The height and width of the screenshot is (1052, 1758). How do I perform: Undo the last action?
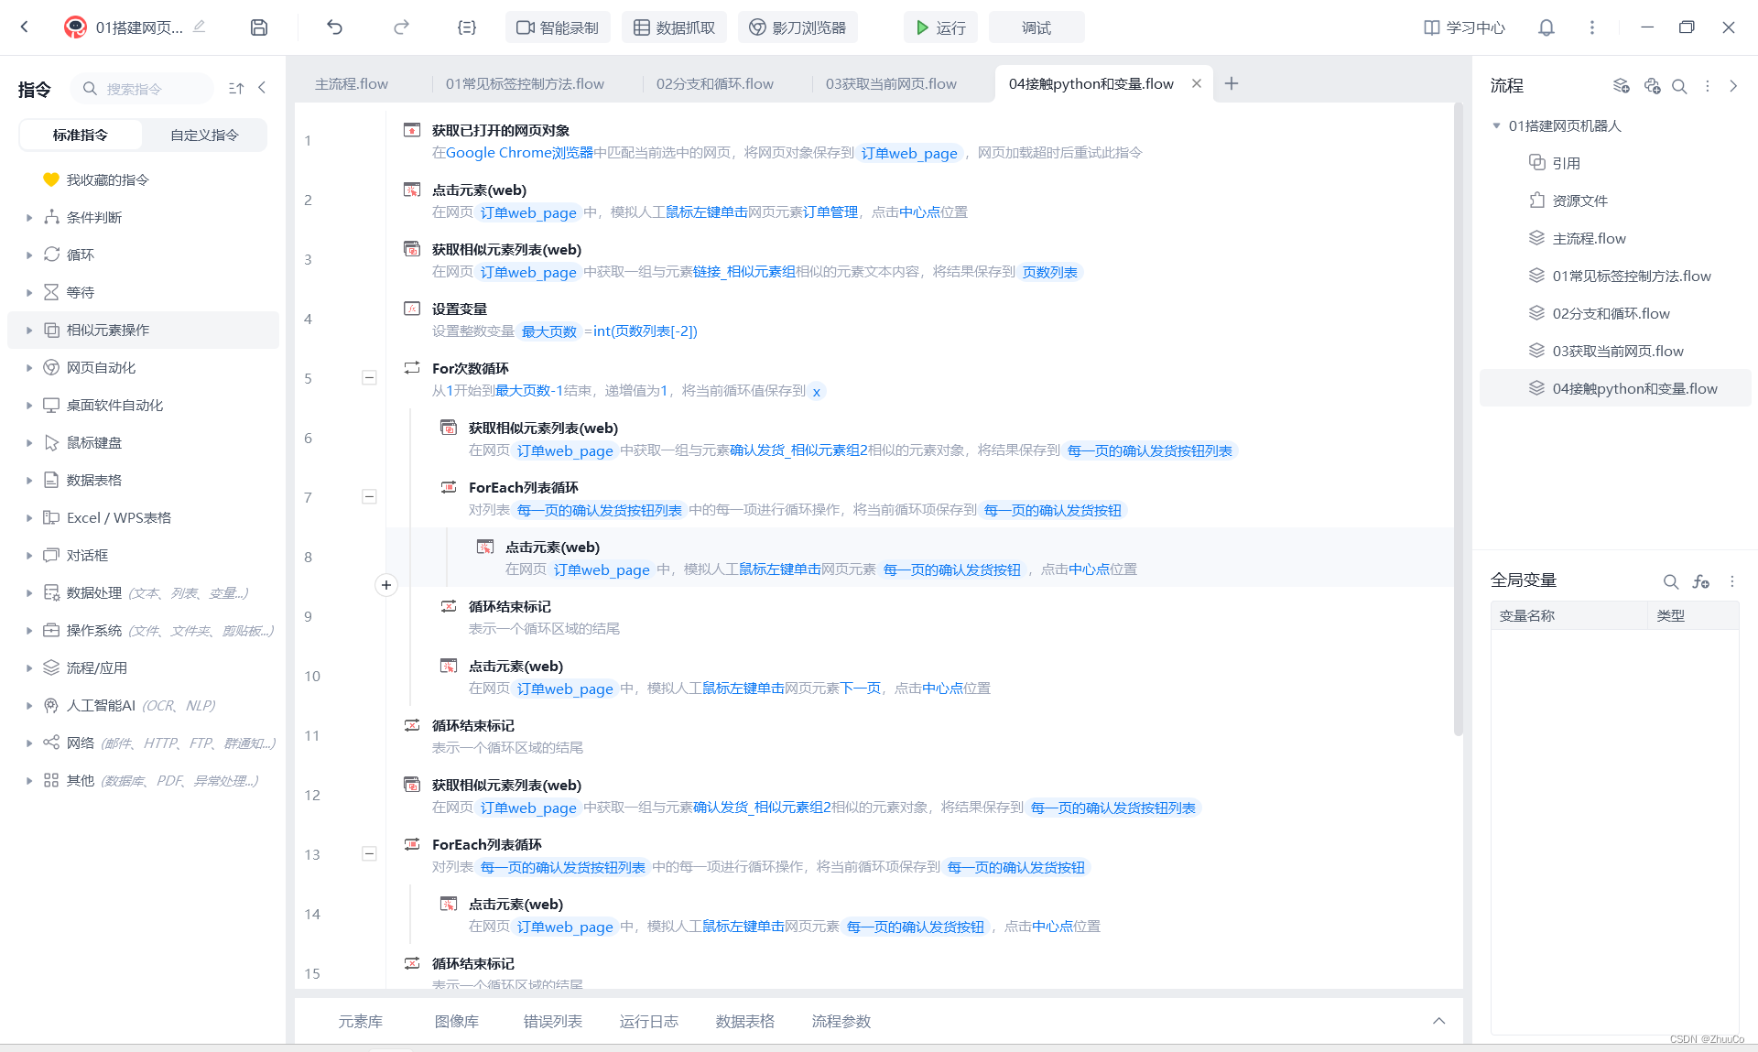click(334, 27)
